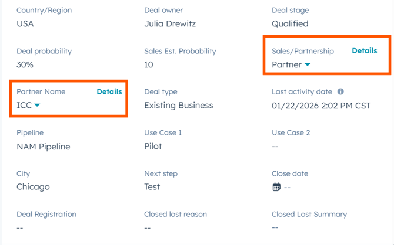Open the ICC dropdown under Partner Name

(38, 106)
